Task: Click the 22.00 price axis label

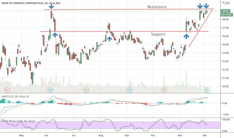Action: (225, 70)
